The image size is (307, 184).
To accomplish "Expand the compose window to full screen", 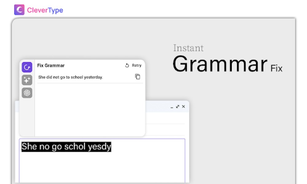I will (x=177, y=107).
